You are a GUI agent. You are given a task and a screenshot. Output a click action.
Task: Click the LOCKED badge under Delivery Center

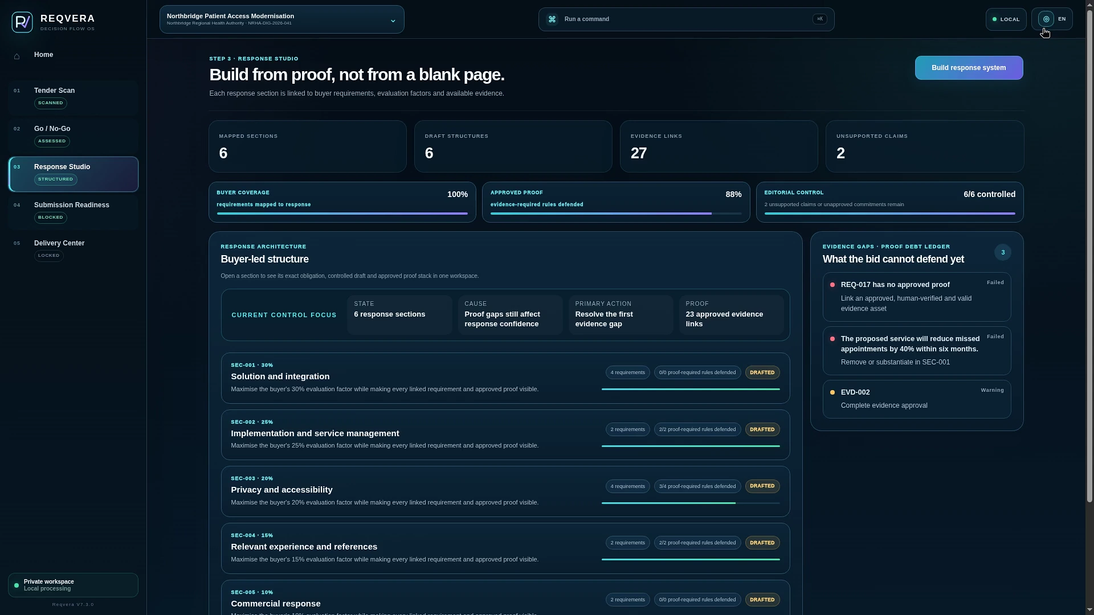point(49,256)
